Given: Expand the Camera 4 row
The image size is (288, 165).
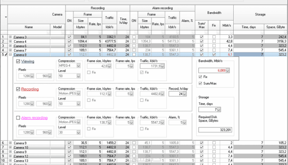Looking at the screenshot, I should pyautogui.click(x=10, y=41).
